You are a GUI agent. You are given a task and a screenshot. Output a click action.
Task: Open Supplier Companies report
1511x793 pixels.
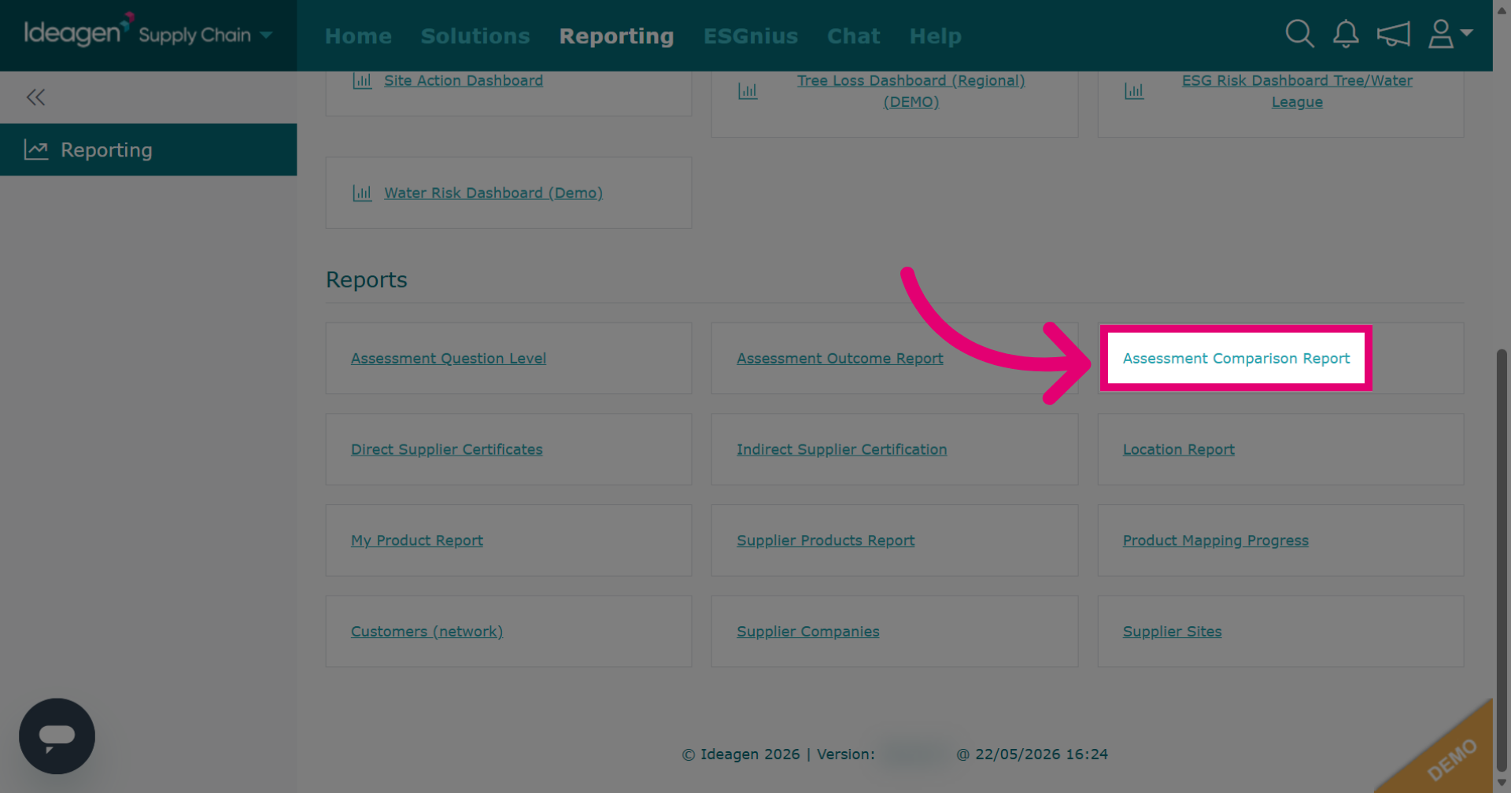tap(808, 632)
